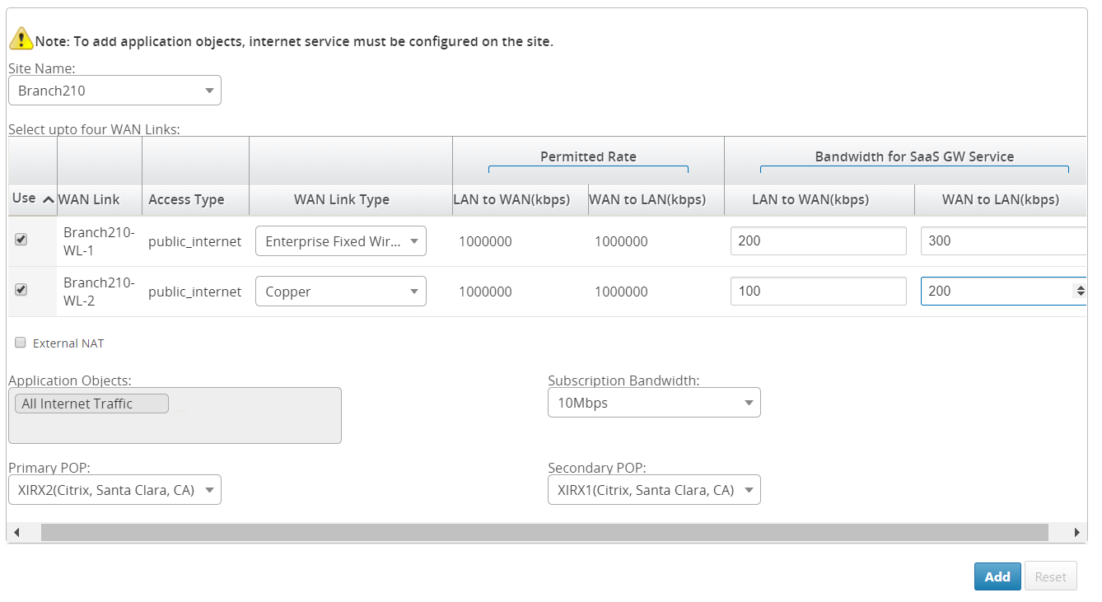Expand the Copper WAN Link Type dropdown

(x=340, y=292)
